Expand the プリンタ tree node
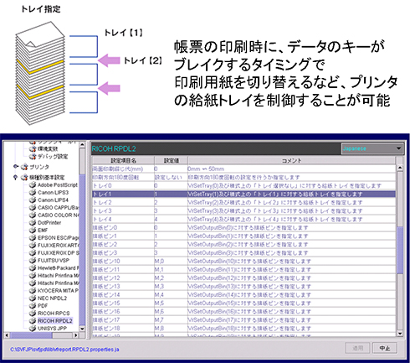 click(16, 167)
